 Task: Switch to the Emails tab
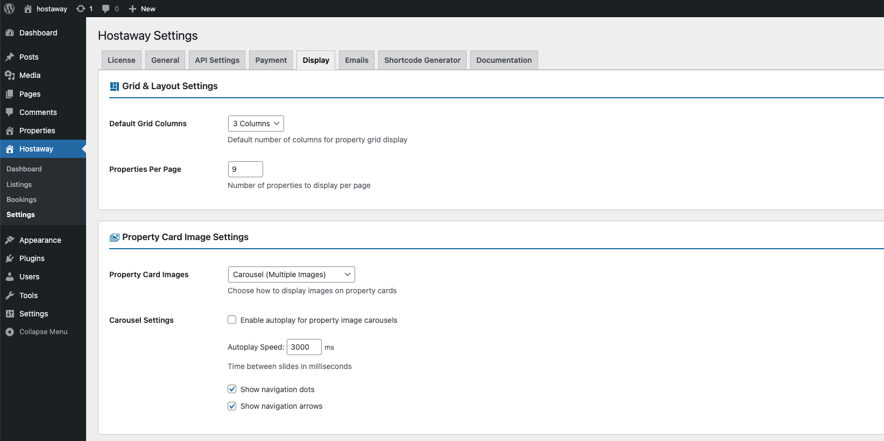(x=357, y=60)
